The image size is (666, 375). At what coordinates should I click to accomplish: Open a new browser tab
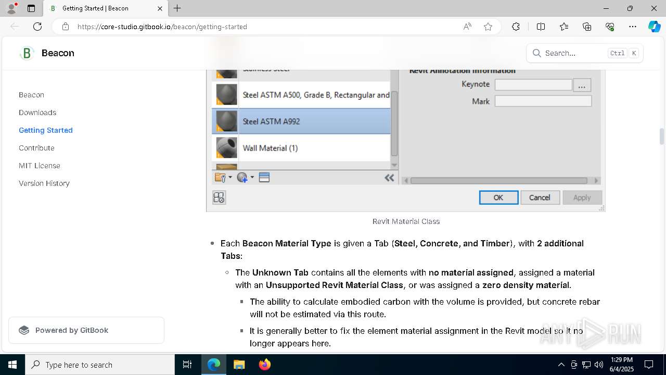pos(177,8)
